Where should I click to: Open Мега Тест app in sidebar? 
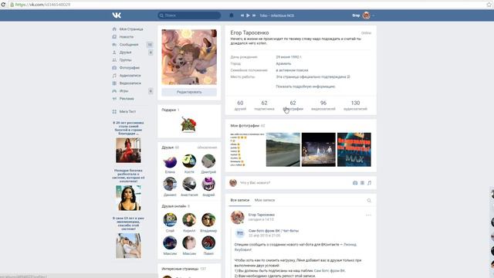[127, 111]
